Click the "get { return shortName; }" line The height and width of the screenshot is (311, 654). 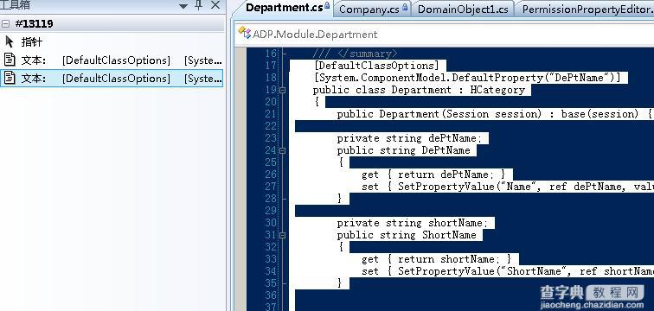pyautogui.click(x=436, y=259)
